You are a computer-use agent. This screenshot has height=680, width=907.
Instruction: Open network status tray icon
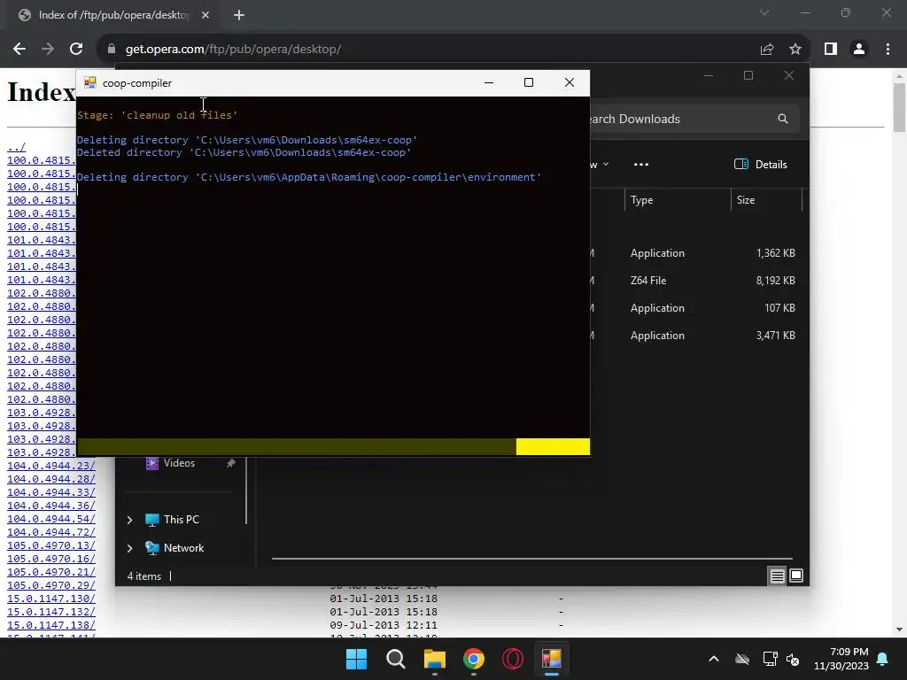point(770,659)
